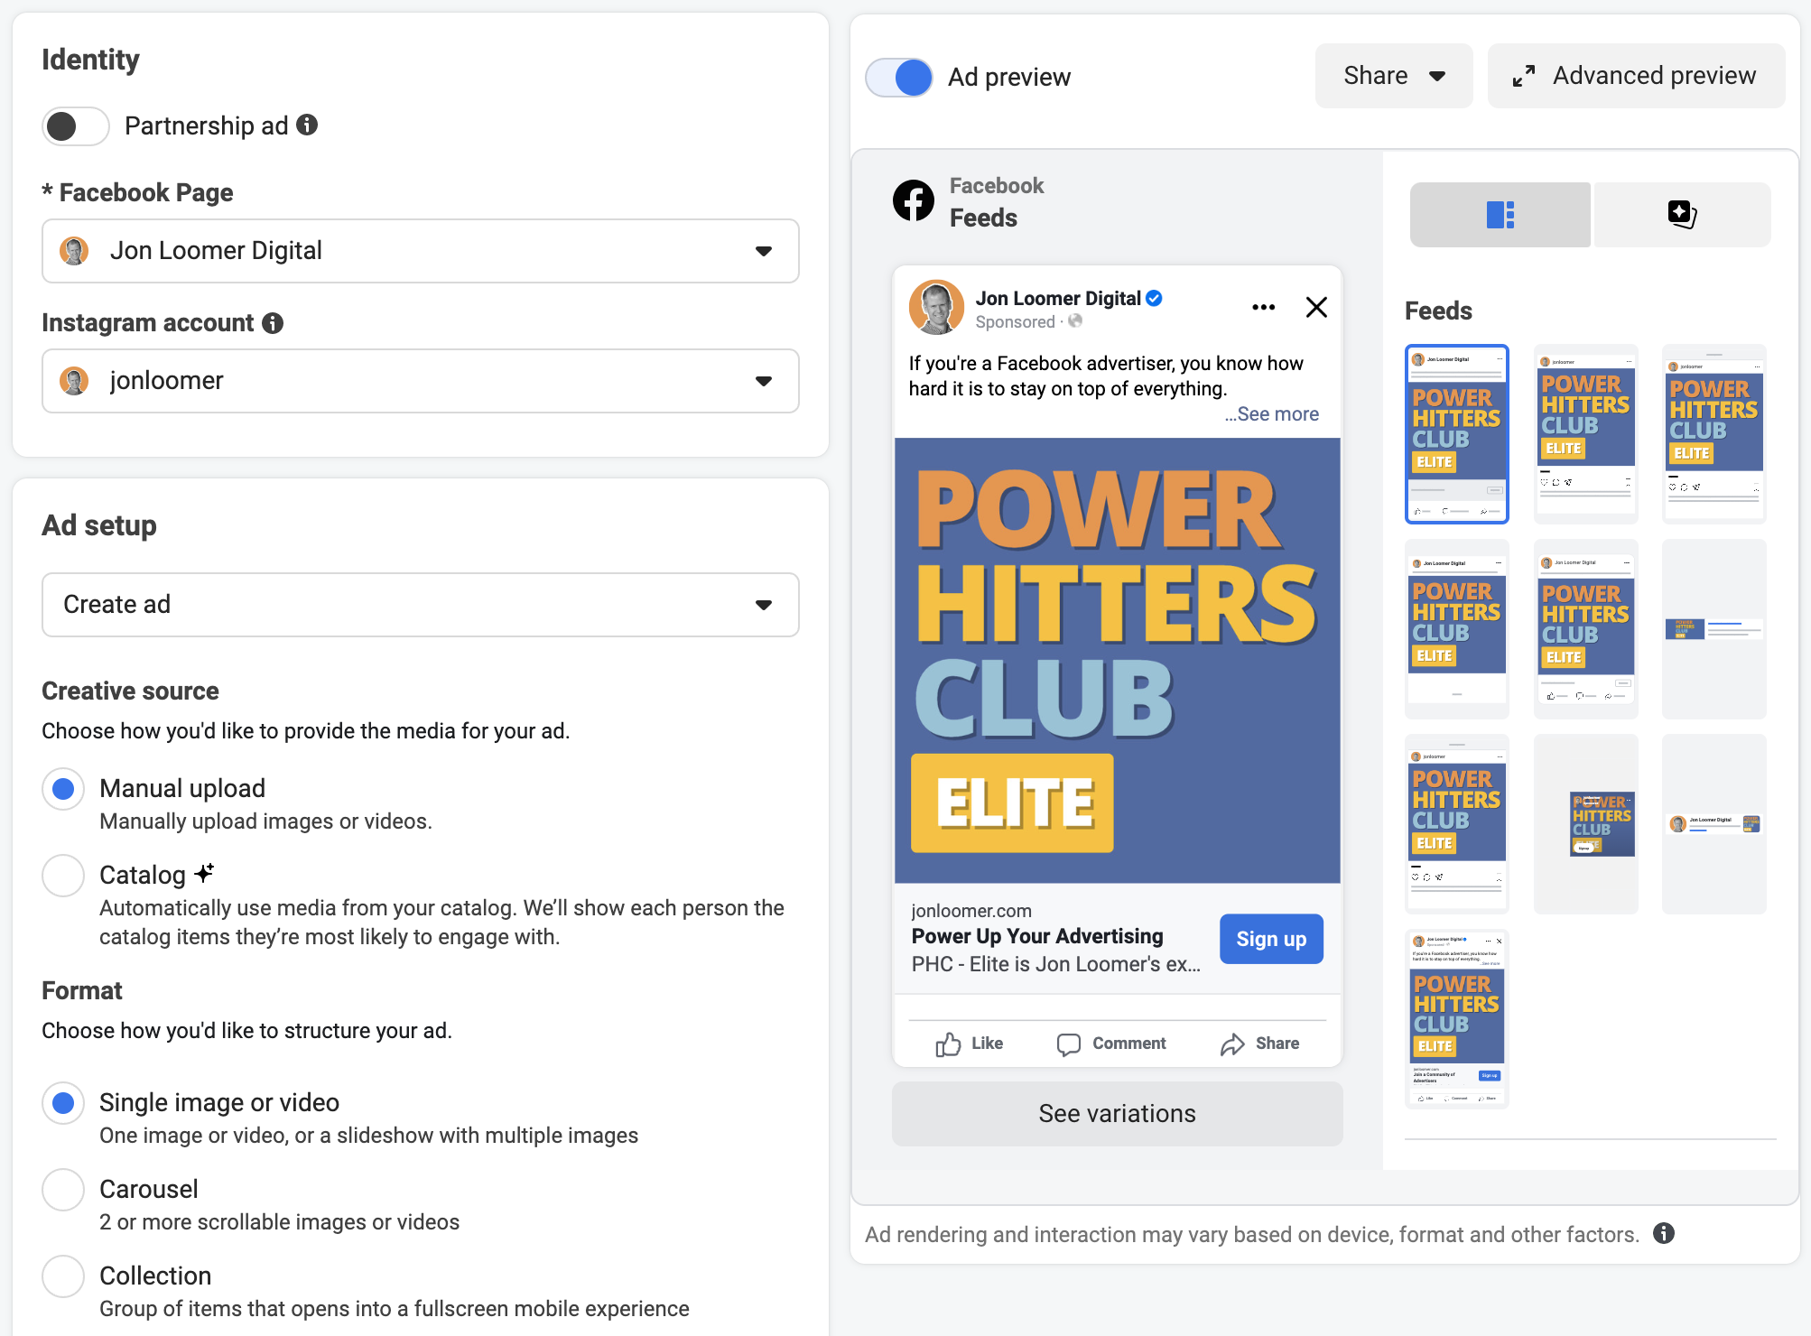Select the second thumbnail in first Feeds row
This screenshot has width=1811, height=1336.
[x=1585, y=434]
